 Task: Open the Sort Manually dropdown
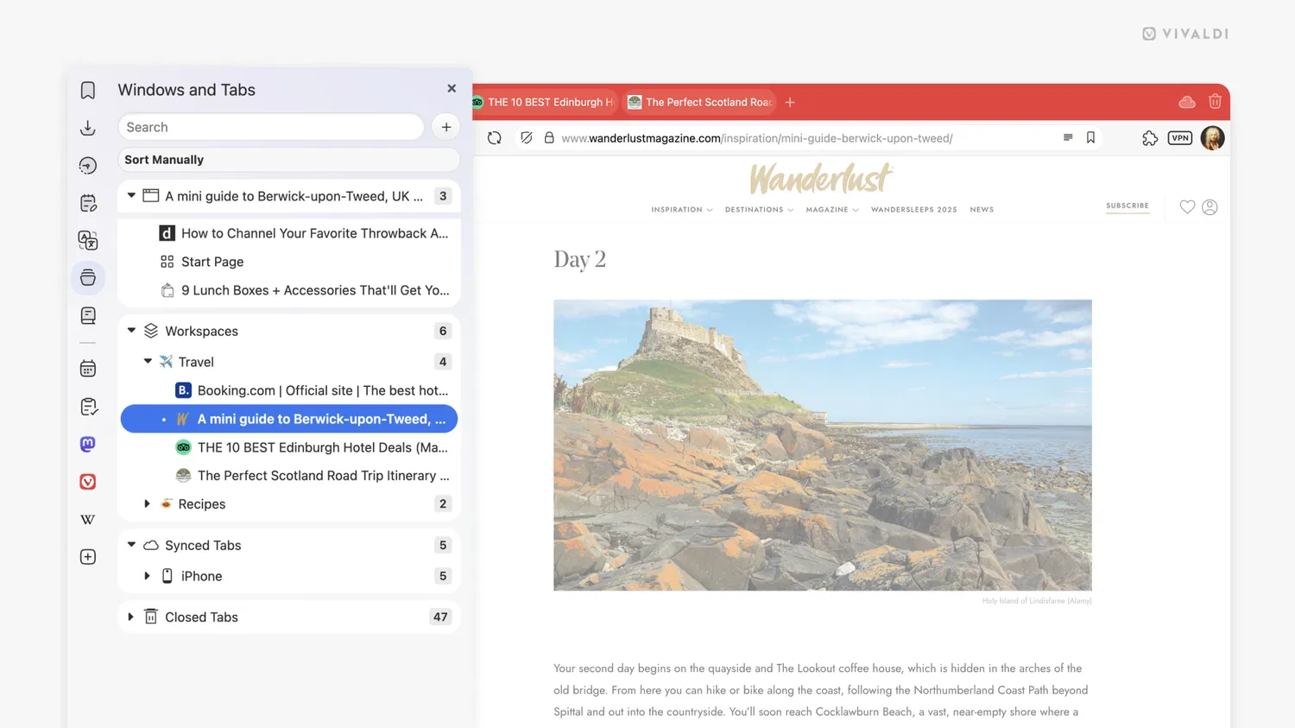tap(288, 160)
